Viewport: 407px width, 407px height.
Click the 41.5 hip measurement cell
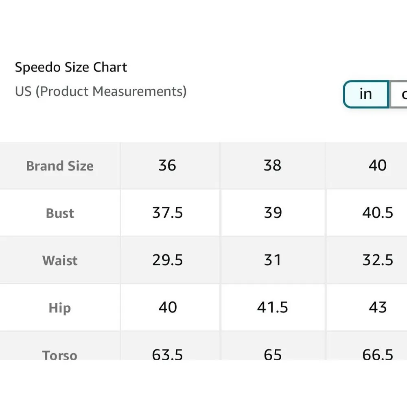click(272, 307)
